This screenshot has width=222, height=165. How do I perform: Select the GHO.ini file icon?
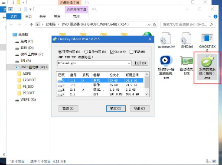pyautogui.click(x=186, y=40)
